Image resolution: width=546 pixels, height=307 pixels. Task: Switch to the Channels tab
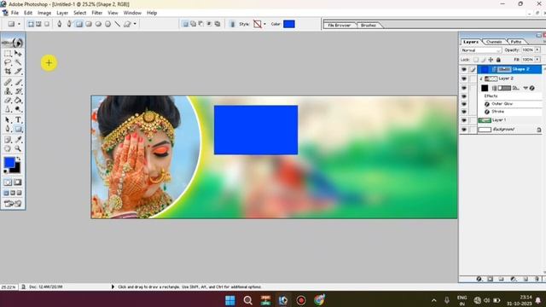(494, 42)
